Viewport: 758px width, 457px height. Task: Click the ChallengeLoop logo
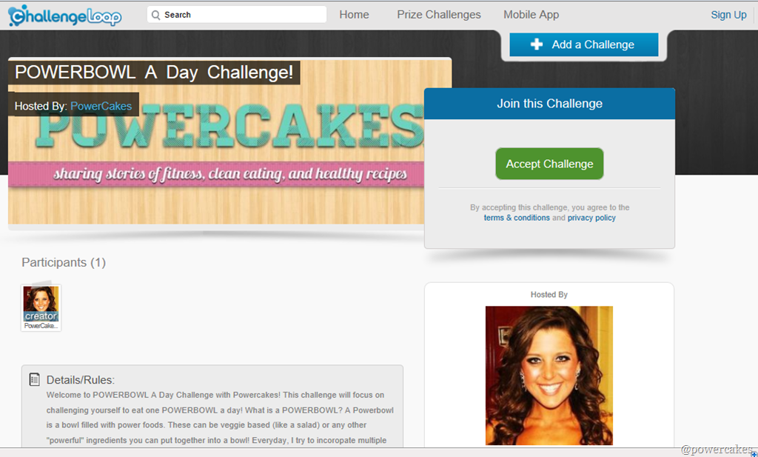(65, 15)
